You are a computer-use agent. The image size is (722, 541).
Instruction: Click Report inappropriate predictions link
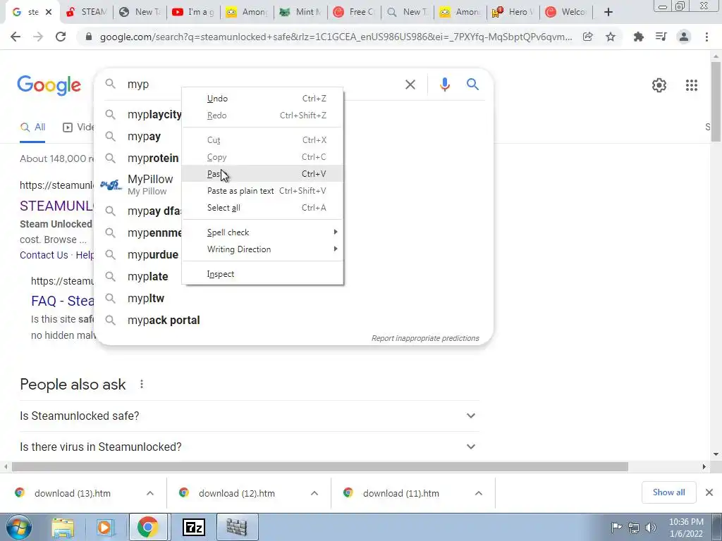tap(425, 338)
